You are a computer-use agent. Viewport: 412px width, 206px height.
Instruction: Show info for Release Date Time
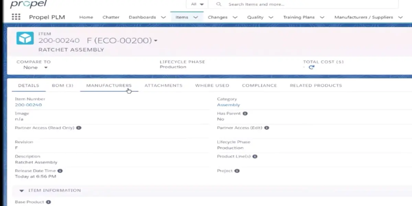point(60,171)
